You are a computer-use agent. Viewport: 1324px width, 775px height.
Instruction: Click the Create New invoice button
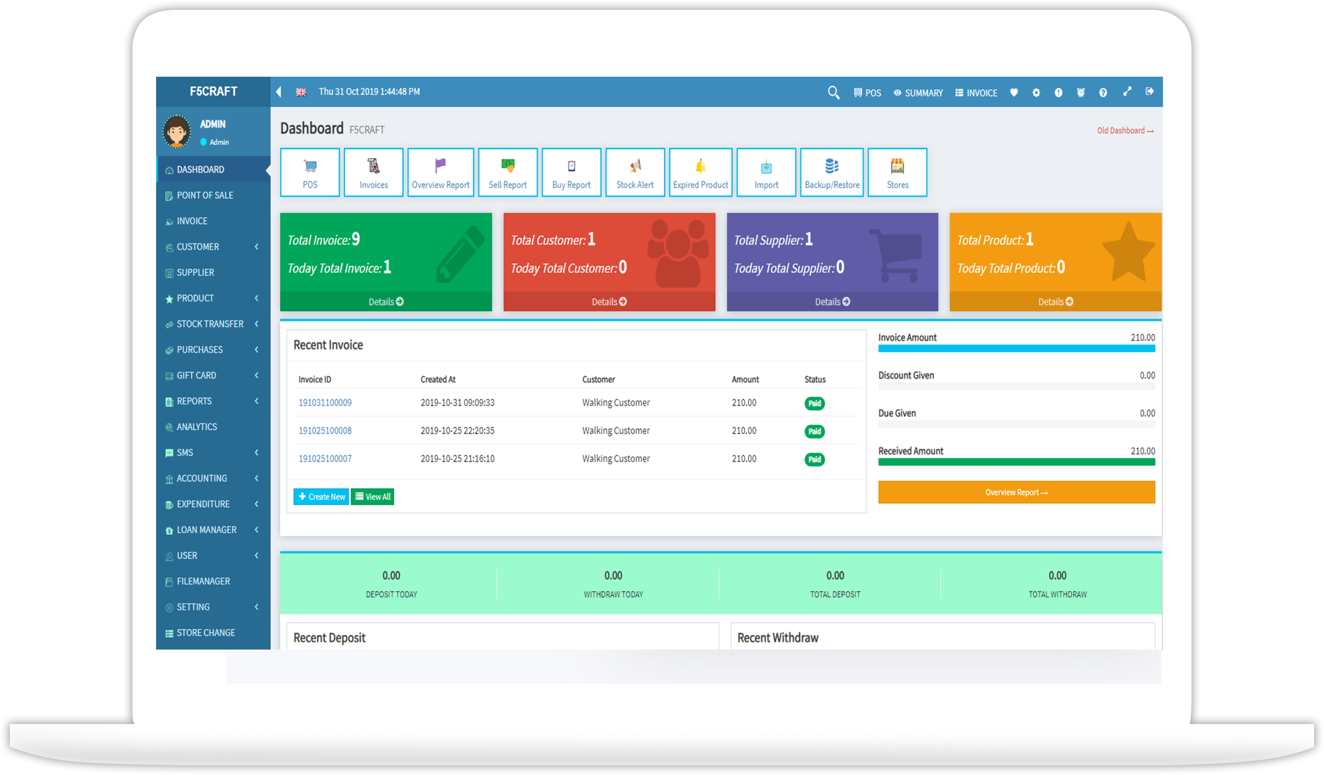point(321,497)
